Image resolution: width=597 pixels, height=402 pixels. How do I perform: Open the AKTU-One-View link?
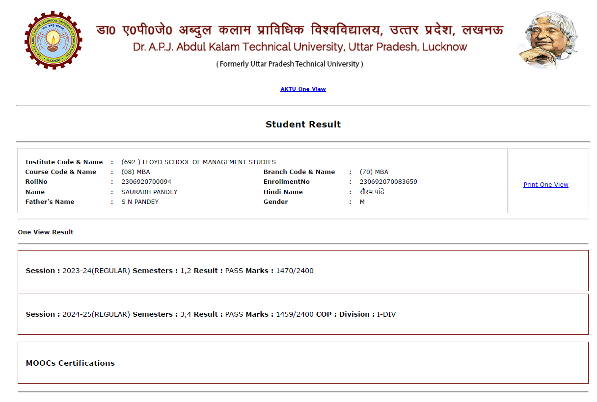click(303, 89)
